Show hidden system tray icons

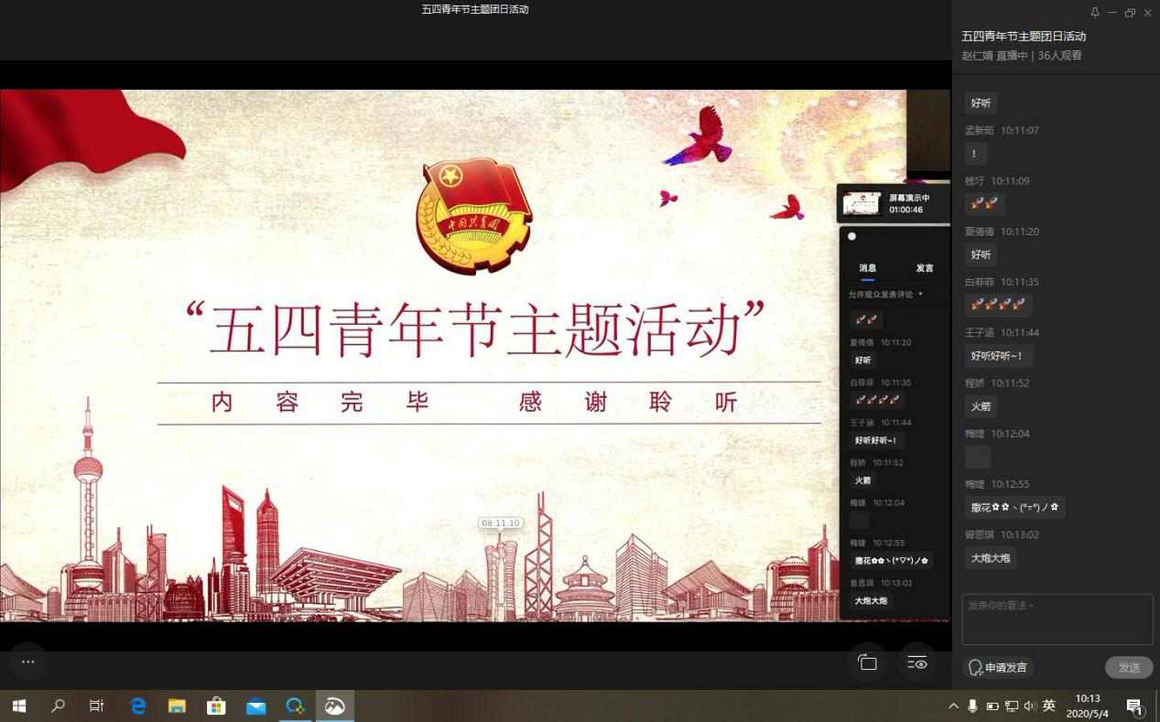click(x=953, y=706)
